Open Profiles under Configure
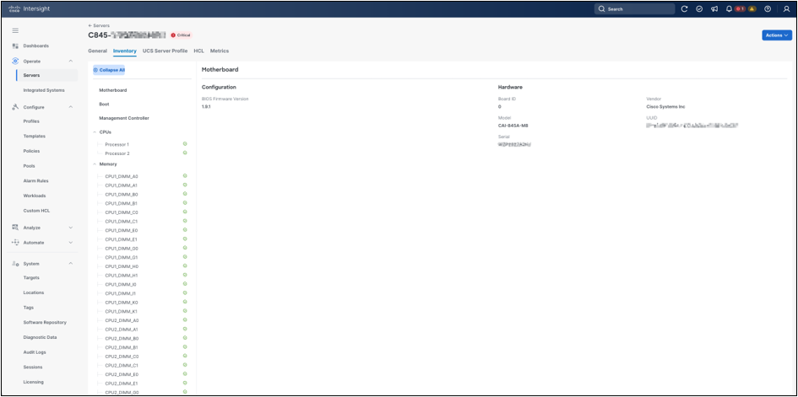This screenshot has height=397, width=798. [x=31, y=121]
